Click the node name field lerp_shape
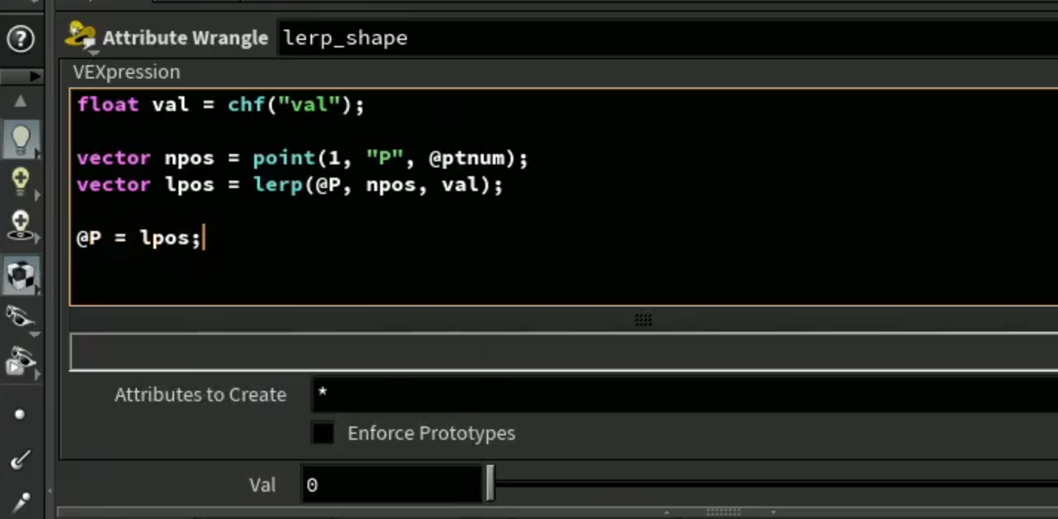Screen dimensions: 1058x519 pos(668,38)
